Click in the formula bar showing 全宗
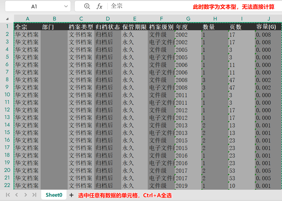The image size is (282, 201). click(149, 6)
